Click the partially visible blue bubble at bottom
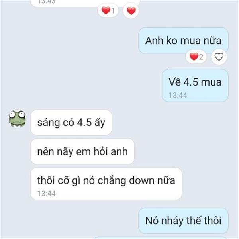 click(161, 238)
